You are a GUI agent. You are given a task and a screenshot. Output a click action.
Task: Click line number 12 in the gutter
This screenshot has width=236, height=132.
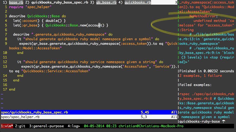[x=5, y=62]
